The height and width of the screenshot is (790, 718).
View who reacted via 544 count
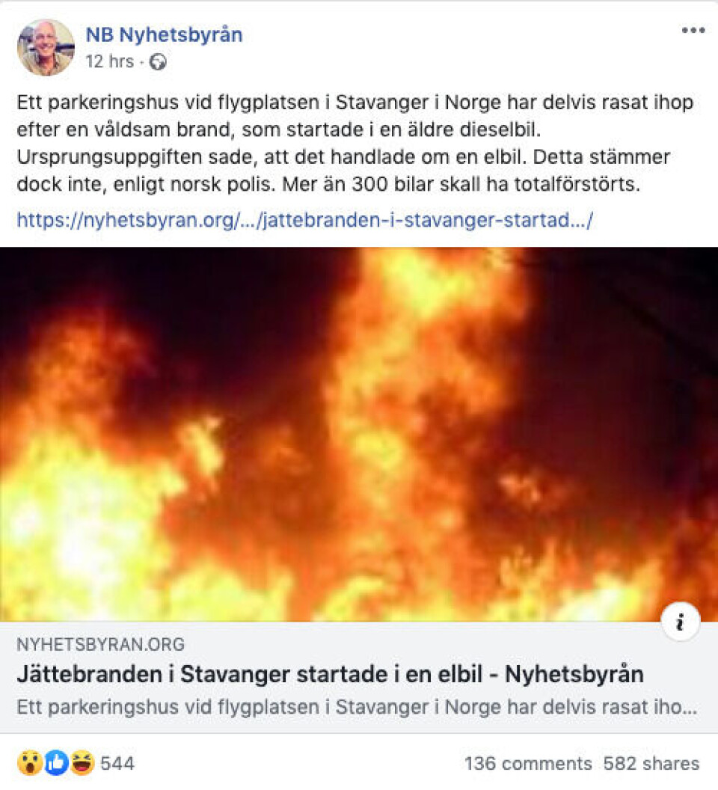(x=117, y=763)
